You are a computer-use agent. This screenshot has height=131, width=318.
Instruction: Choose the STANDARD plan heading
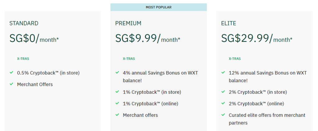24,23
